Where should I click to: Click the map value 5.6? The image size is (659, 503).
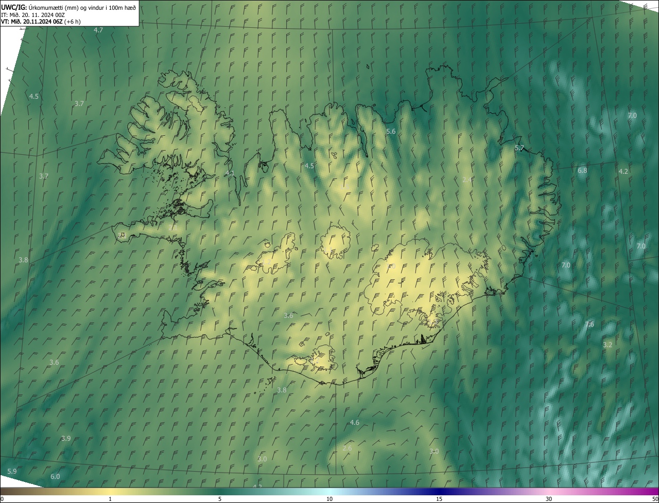click(391, 132)
